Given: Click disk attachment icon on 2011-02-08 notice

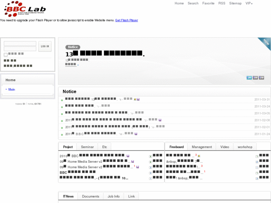Looking at the screenshot, I should point(160,120).
